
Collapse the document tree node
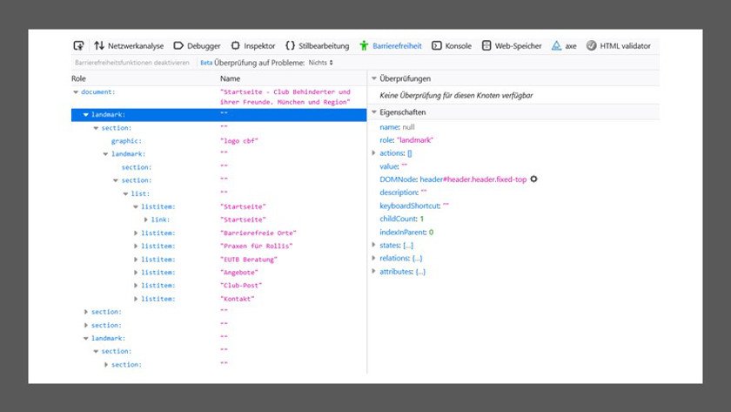[76, 92]
